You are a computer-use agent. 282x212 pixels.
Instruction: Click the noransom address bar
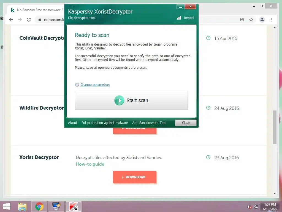54,20
